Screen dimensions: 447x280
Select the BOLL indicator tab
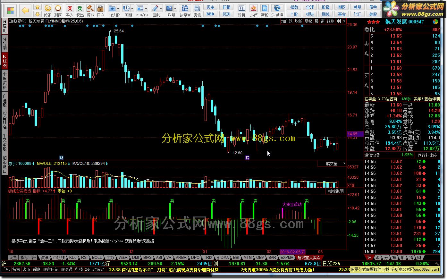pos(97,258)
